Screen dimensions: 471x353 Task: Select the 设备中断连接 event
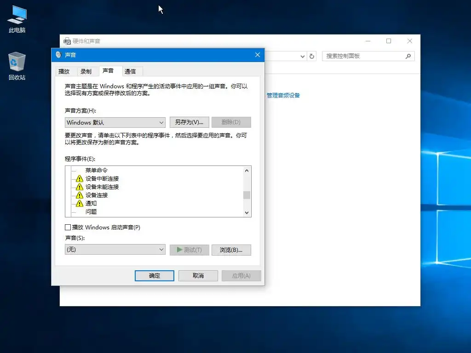(x=102, y=179)
